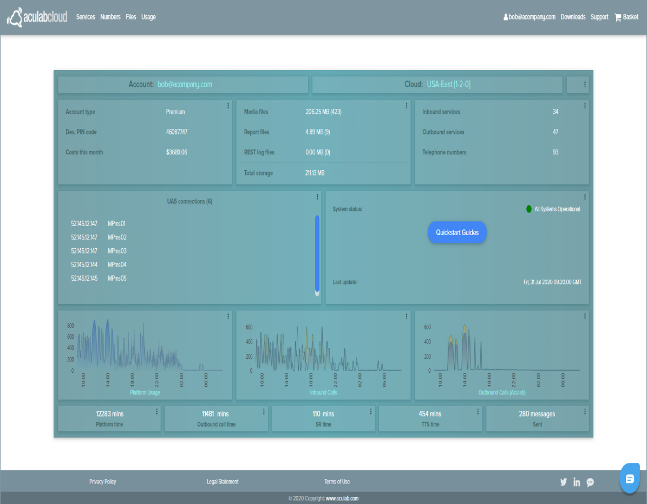The width and height of the screenshot is (647, 504).
Task: Click the Inbound services count 34
Action: pos(555,112)
